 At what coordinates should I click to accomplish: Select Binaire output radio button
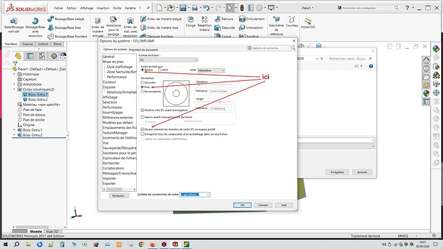click(143, 70)
